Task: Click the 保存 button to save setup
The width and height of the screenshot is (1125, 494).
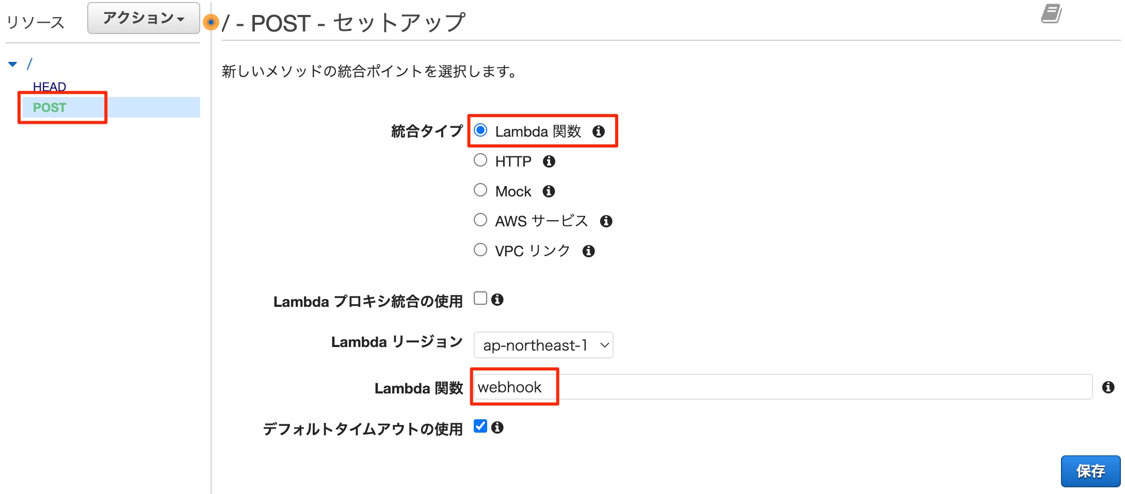Action: (1090, 470)
